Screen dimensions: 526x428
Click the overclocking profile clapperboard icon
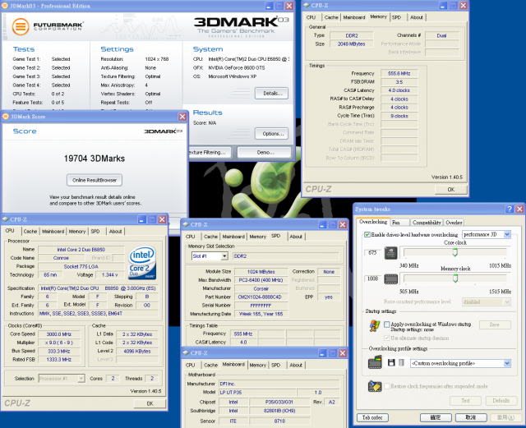[x=375, y=362]
